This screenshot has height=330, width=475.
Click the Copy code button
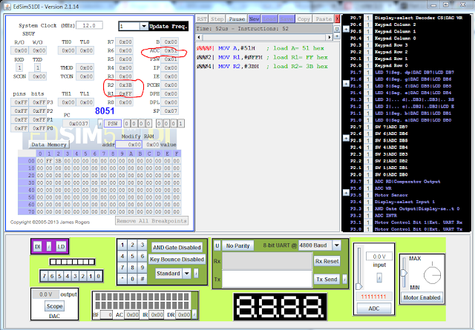pyautogui.click(x=304, y=19)
